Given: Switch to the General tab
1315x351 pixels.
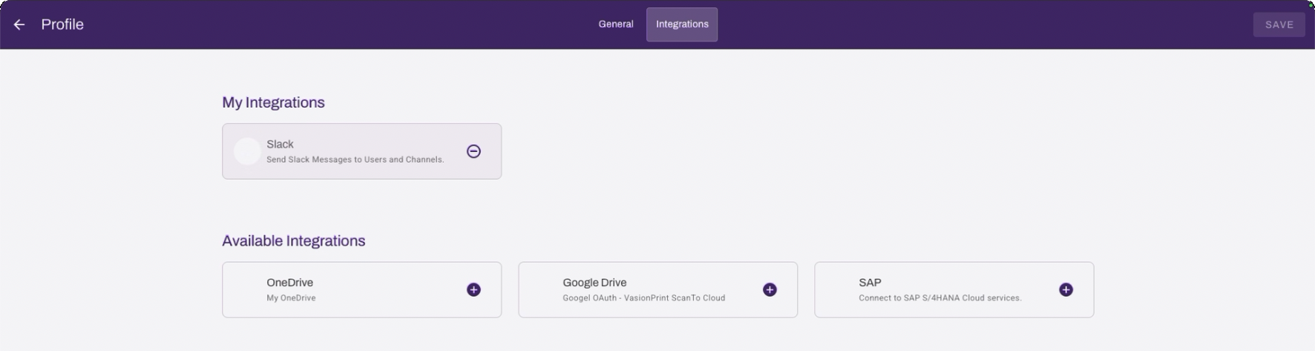Looking at the screenshot, I should (x=616, y=24).
